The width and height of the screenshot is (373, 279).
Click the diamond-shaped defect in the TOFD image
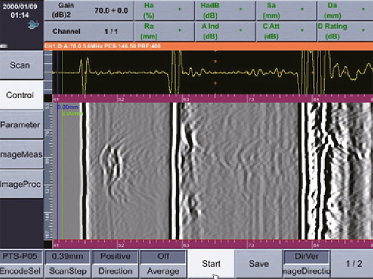(111, 165)
